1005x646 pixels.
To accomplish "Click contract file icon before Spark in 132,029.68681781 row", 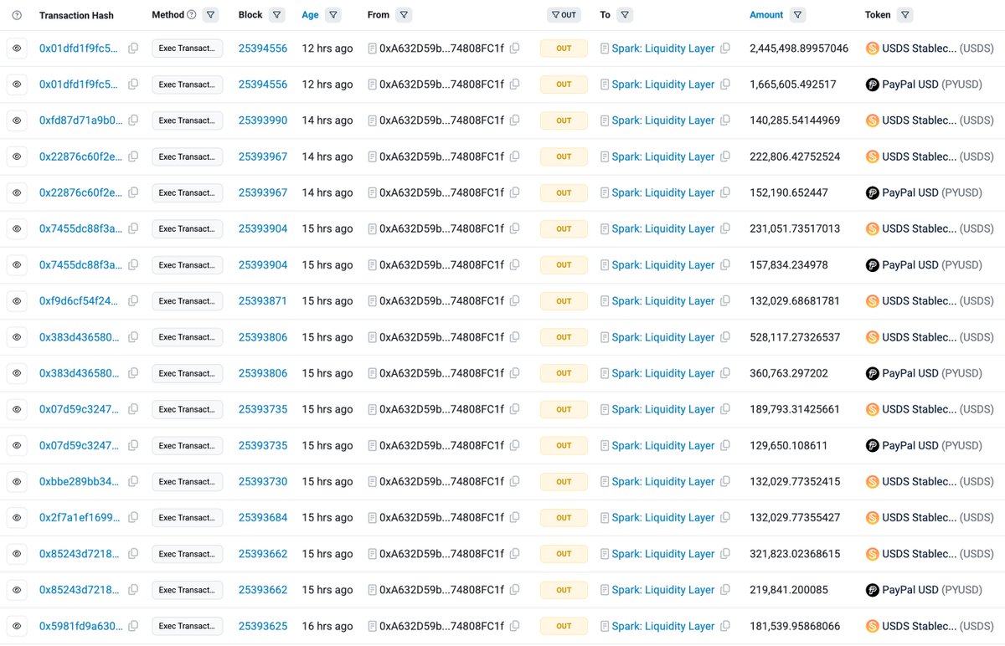I will pos(605,301).
